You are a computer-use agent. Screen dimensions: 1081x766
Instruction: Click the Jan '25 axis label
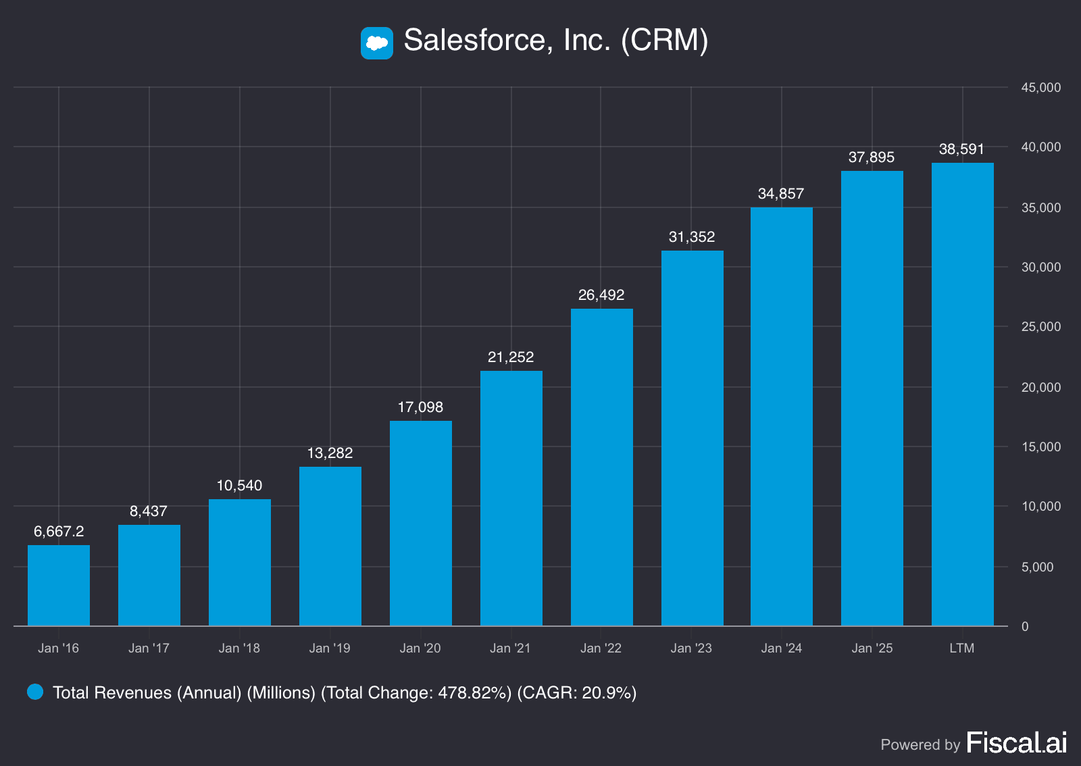click(873, 648)
